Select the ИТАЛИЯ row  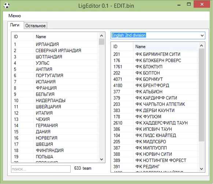point(55,113)
